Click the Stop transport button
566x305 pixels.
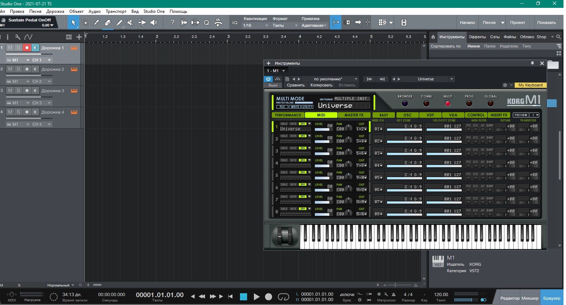coord(244,297)
